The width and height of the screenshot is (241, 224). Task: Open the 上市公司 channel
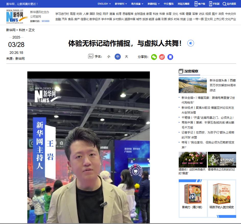[x=219, y=19]
